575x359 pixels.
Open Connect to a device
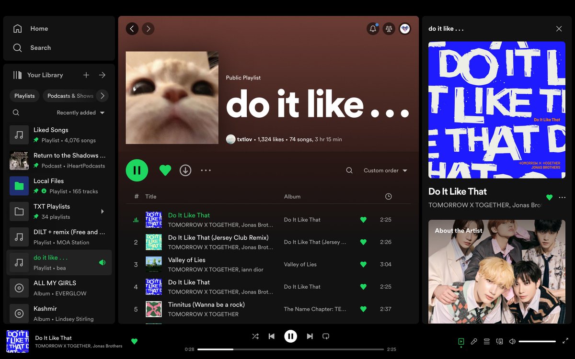[499, 341]
